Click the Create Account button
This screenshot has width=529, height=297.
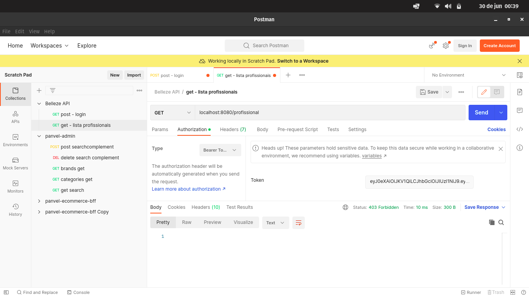coord(500,46)
